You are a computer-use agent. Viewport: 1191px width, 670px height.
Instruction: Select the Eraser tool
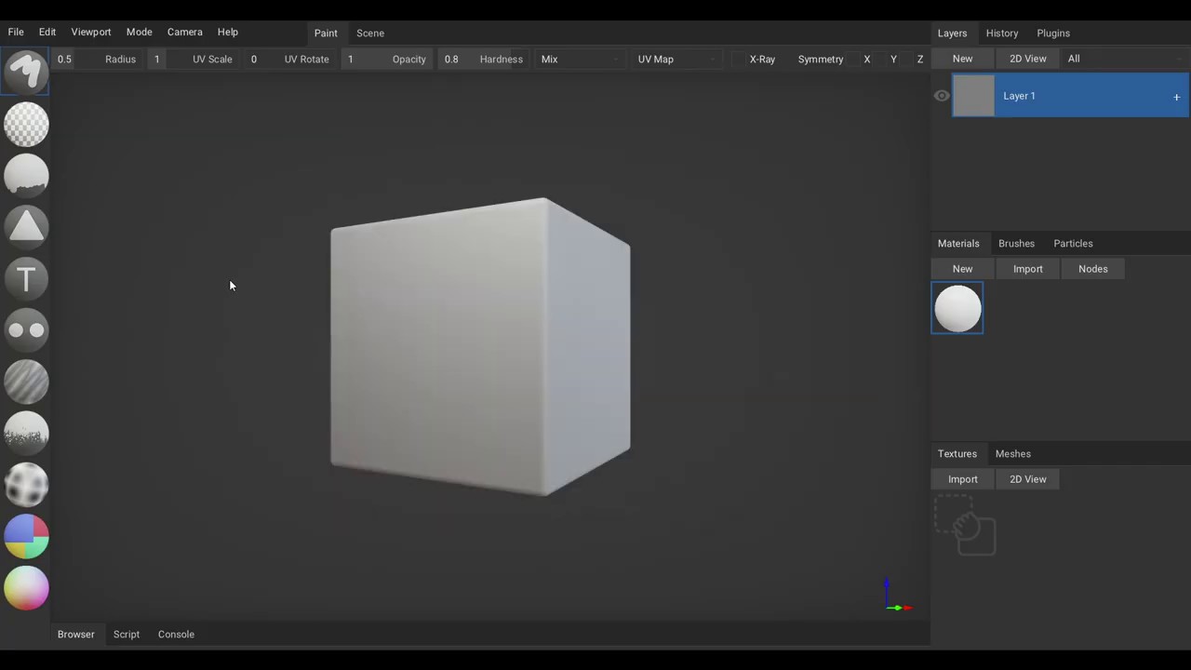click(26, 124)
